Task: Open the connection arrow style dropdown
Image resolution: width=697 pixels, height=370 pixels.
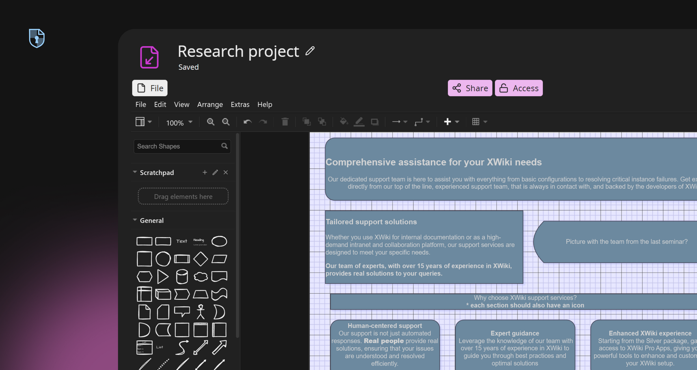Action: point(399,122)
